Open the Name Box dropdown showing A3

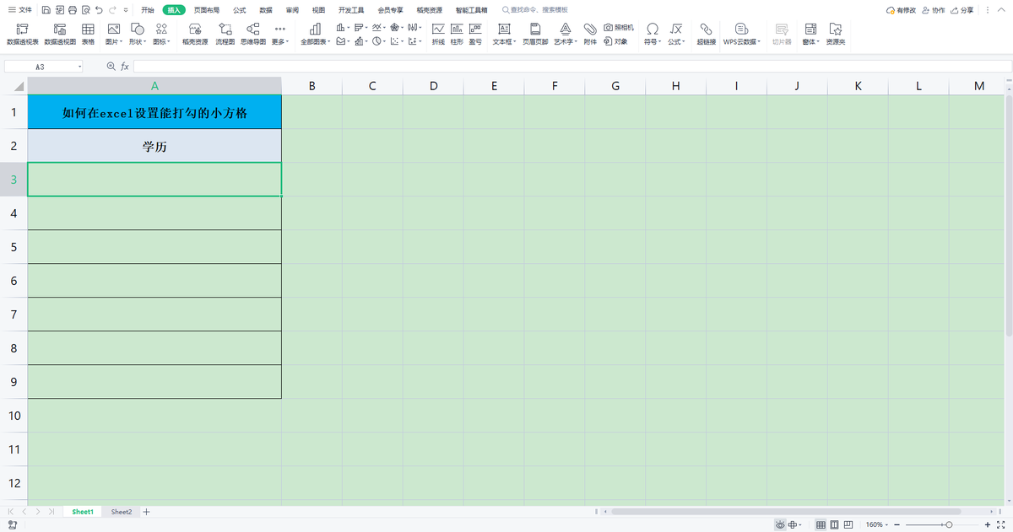pyautogui.click(x=80, y=66)
